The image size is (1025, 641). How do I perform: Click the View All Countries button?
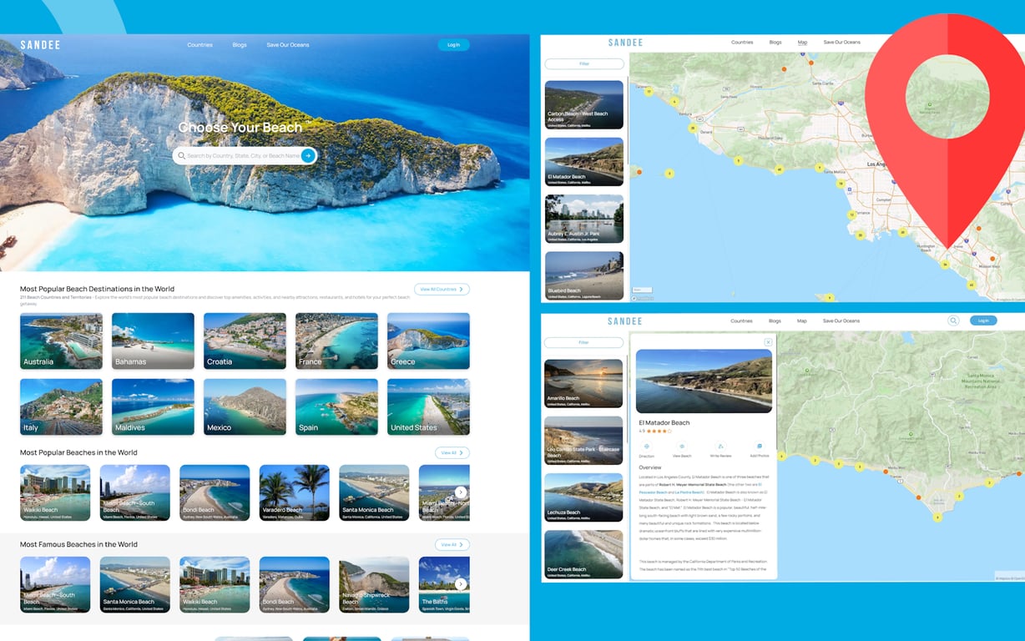pyautogui.click(x=442, y=290)
